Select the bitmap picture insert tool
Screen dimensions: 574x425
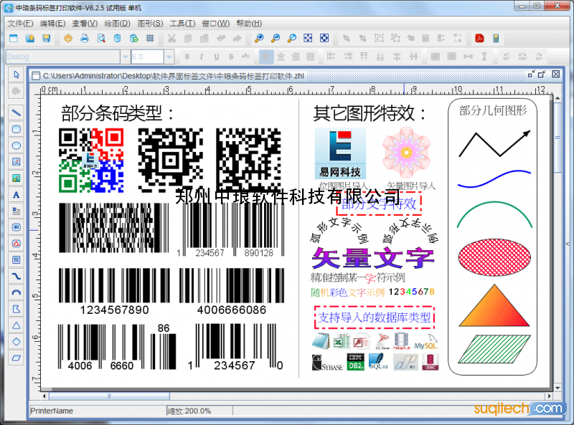16,162
